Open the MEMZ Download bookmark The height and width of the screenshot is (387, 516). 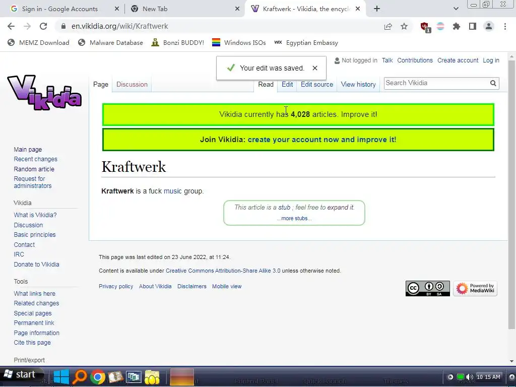(38, 43)
